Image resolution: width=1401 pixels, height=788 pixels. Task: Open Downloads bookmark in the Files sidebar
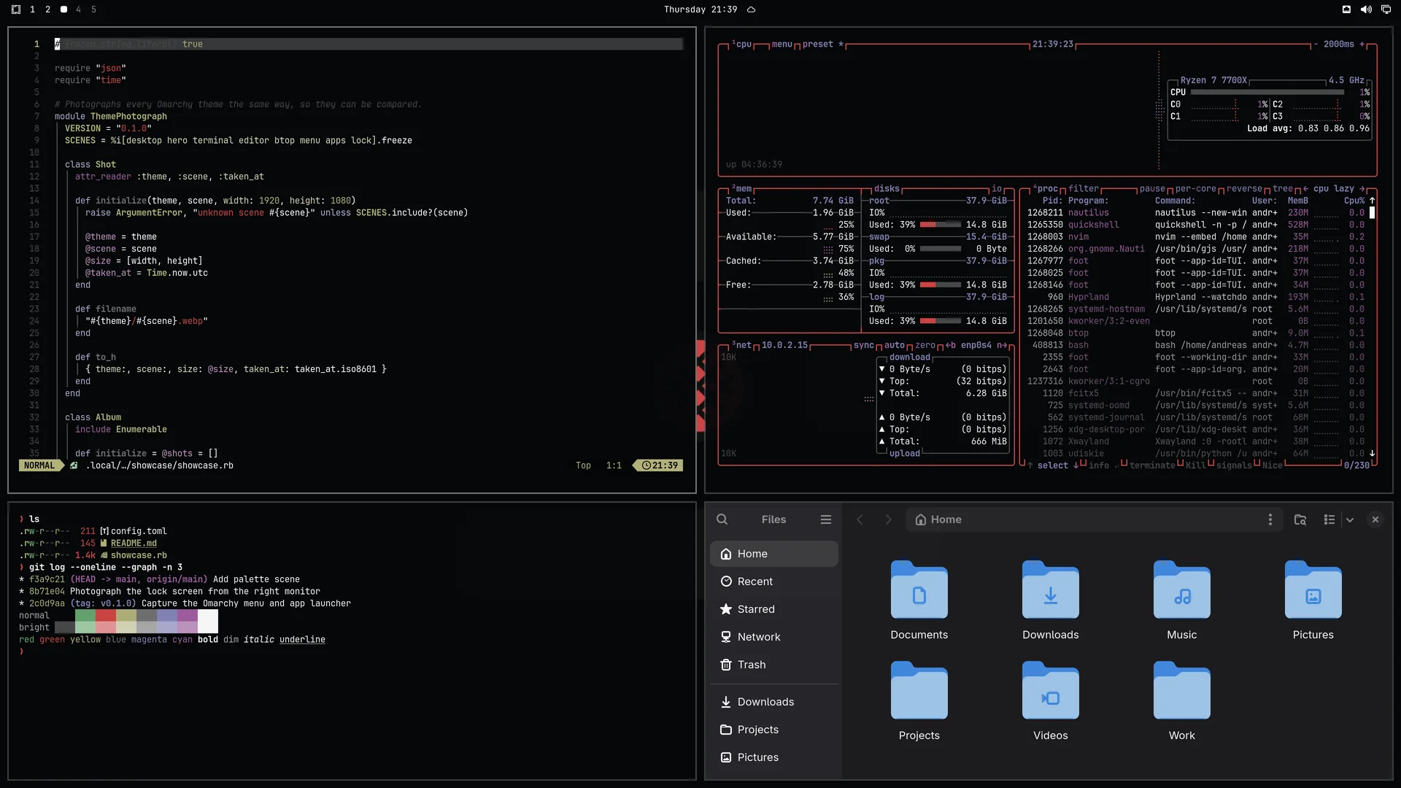coord(773,702)
